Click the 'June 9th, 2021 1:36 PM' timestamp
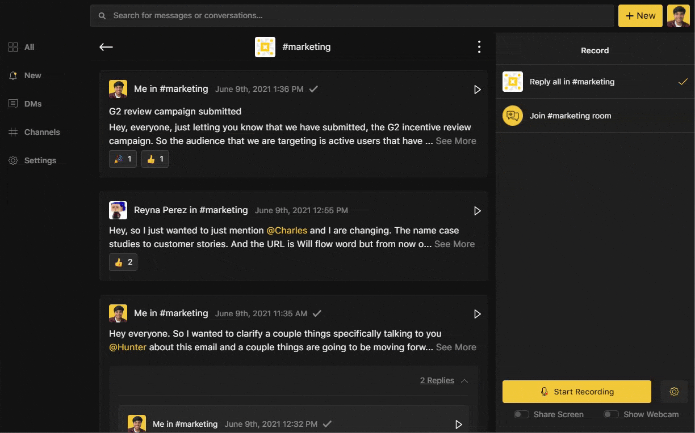The width and height of the screenshot is (695, 433). tap(259, 89)
